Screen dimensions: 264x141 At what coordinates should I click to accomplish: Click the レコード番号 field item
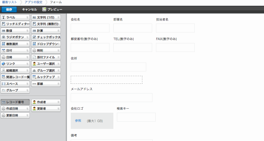tap(15, 102)
